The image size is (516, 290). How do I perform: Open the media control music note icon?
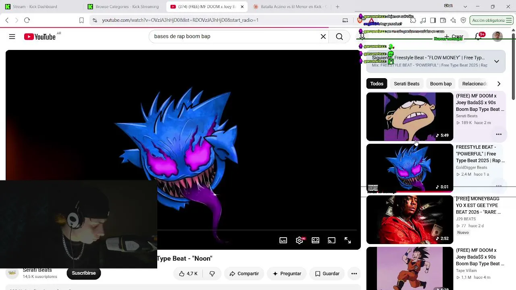click(423, 20)
